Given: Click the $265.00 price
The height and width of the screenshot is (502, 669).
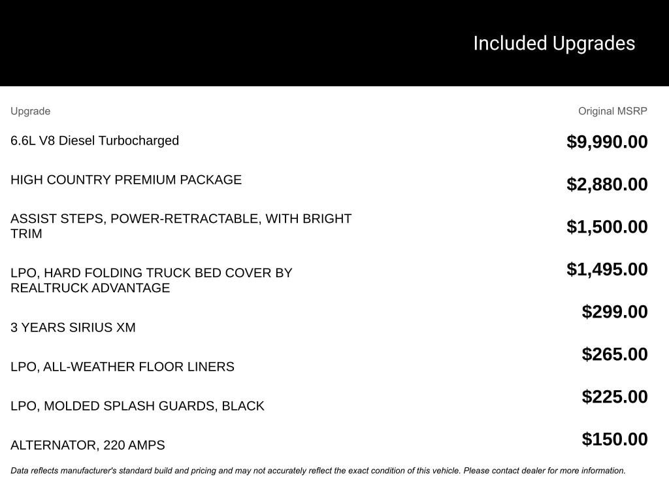Looking at the screenshot, I should pos(615,354).
